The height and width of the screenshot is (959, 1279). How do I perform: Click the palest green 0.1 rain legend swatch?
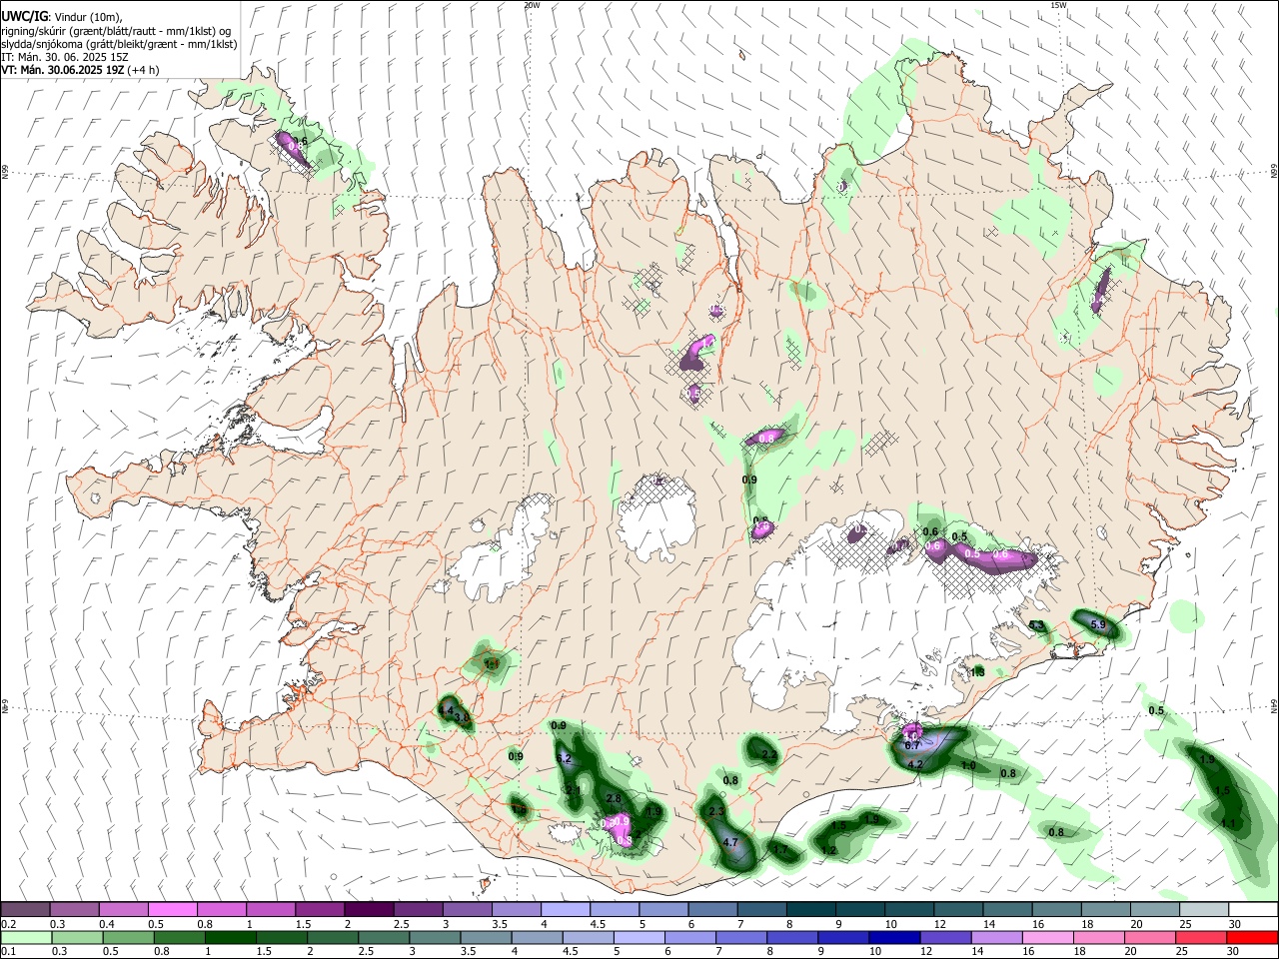(x=25, y=937)
